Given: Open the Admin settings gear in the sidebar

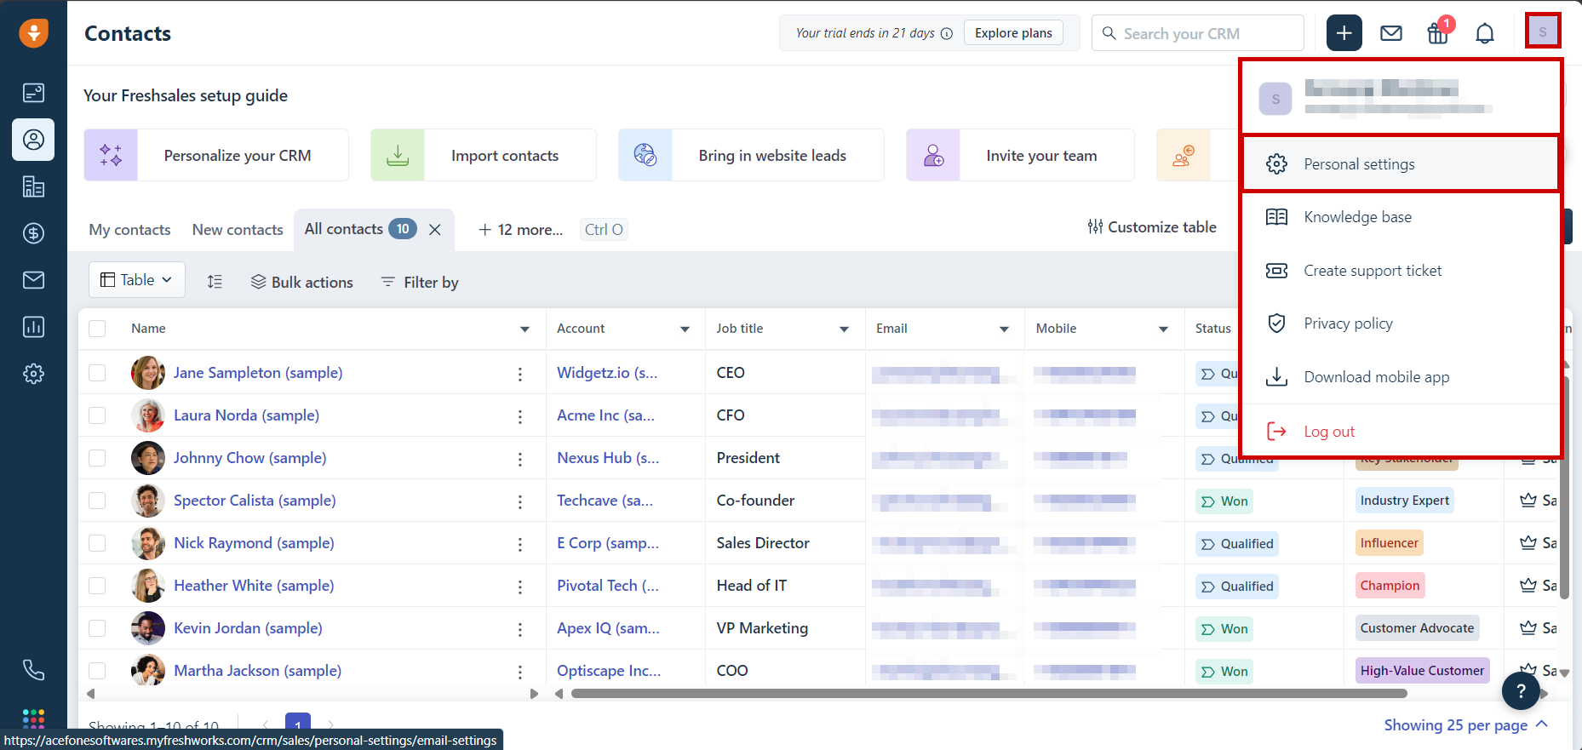Looking at the screenshot, I should 33,374.
